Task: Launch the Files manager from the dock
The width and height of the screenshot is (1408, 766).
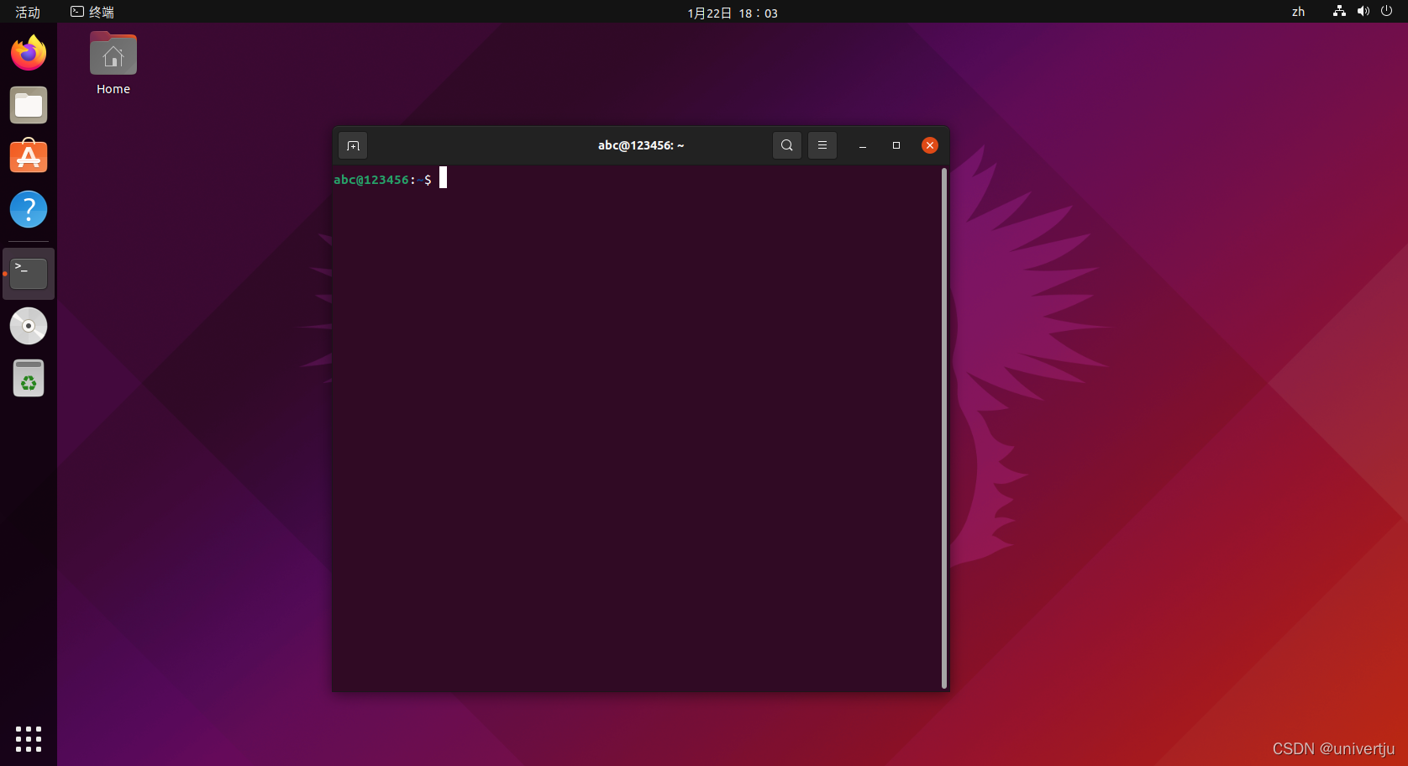Action: pos(29,105)
